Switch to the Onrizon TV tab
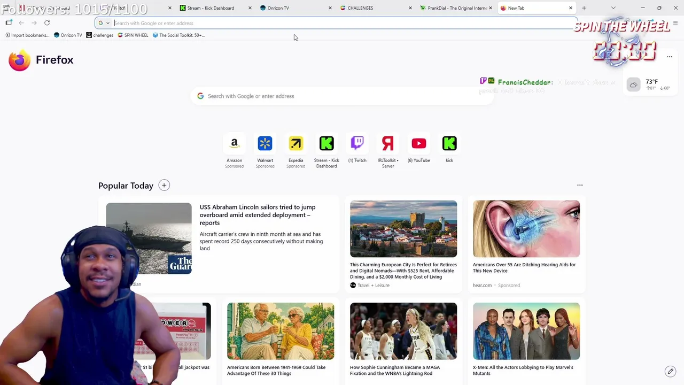Image resolution: width=684 pixels, height=385 pixels. tap(291, 8)
